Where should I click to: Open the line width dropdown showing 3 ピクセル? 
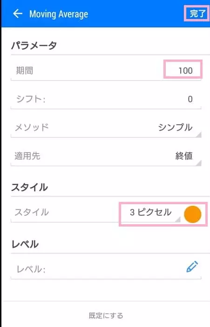click(151, 212)
